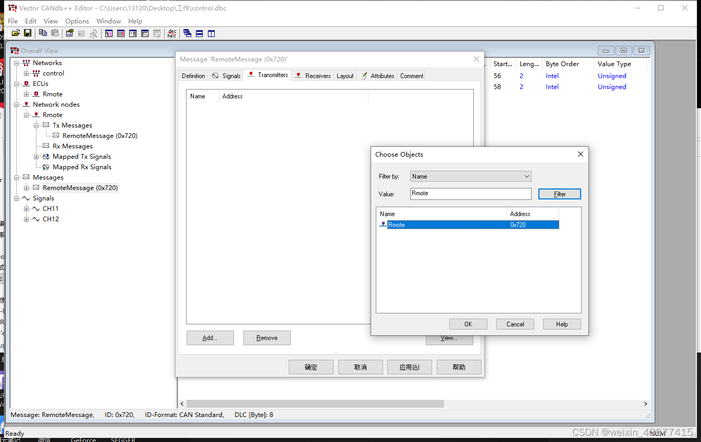
Task: Click the Copy toolbar icon
Action: [43, 33]
